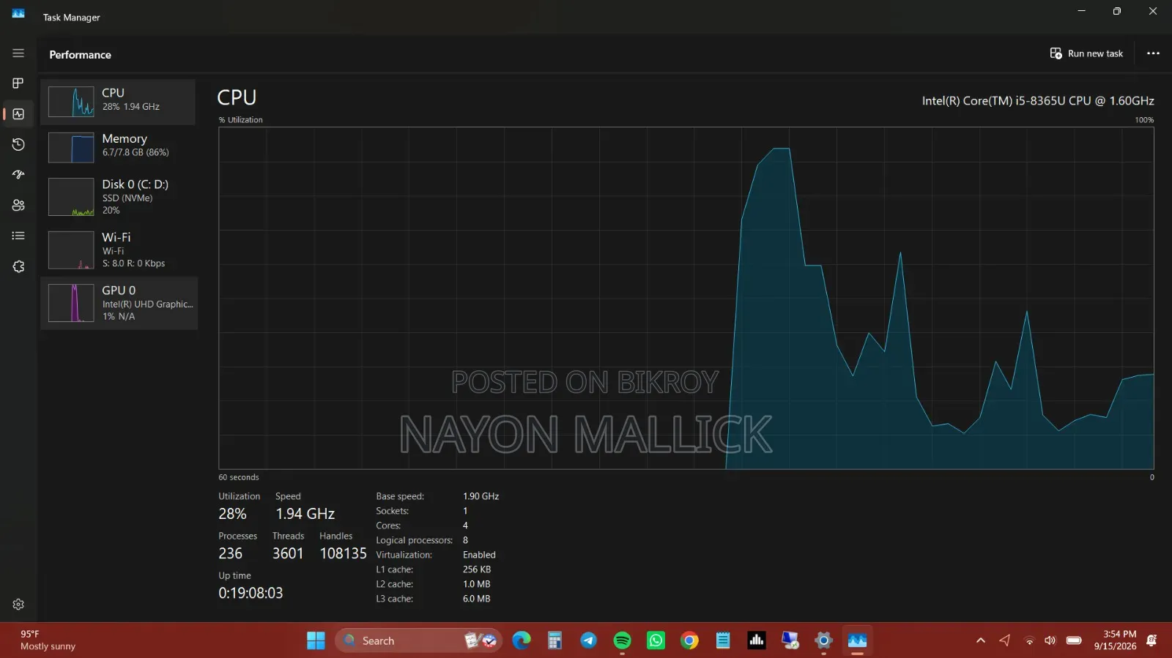Go to the Processes page icon

point(18,83)
